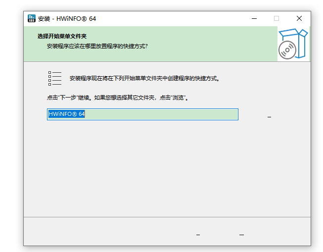Click the list icon beside the shortcut description
This screenshot has height=252, width=323.
(x=55, y=78)
